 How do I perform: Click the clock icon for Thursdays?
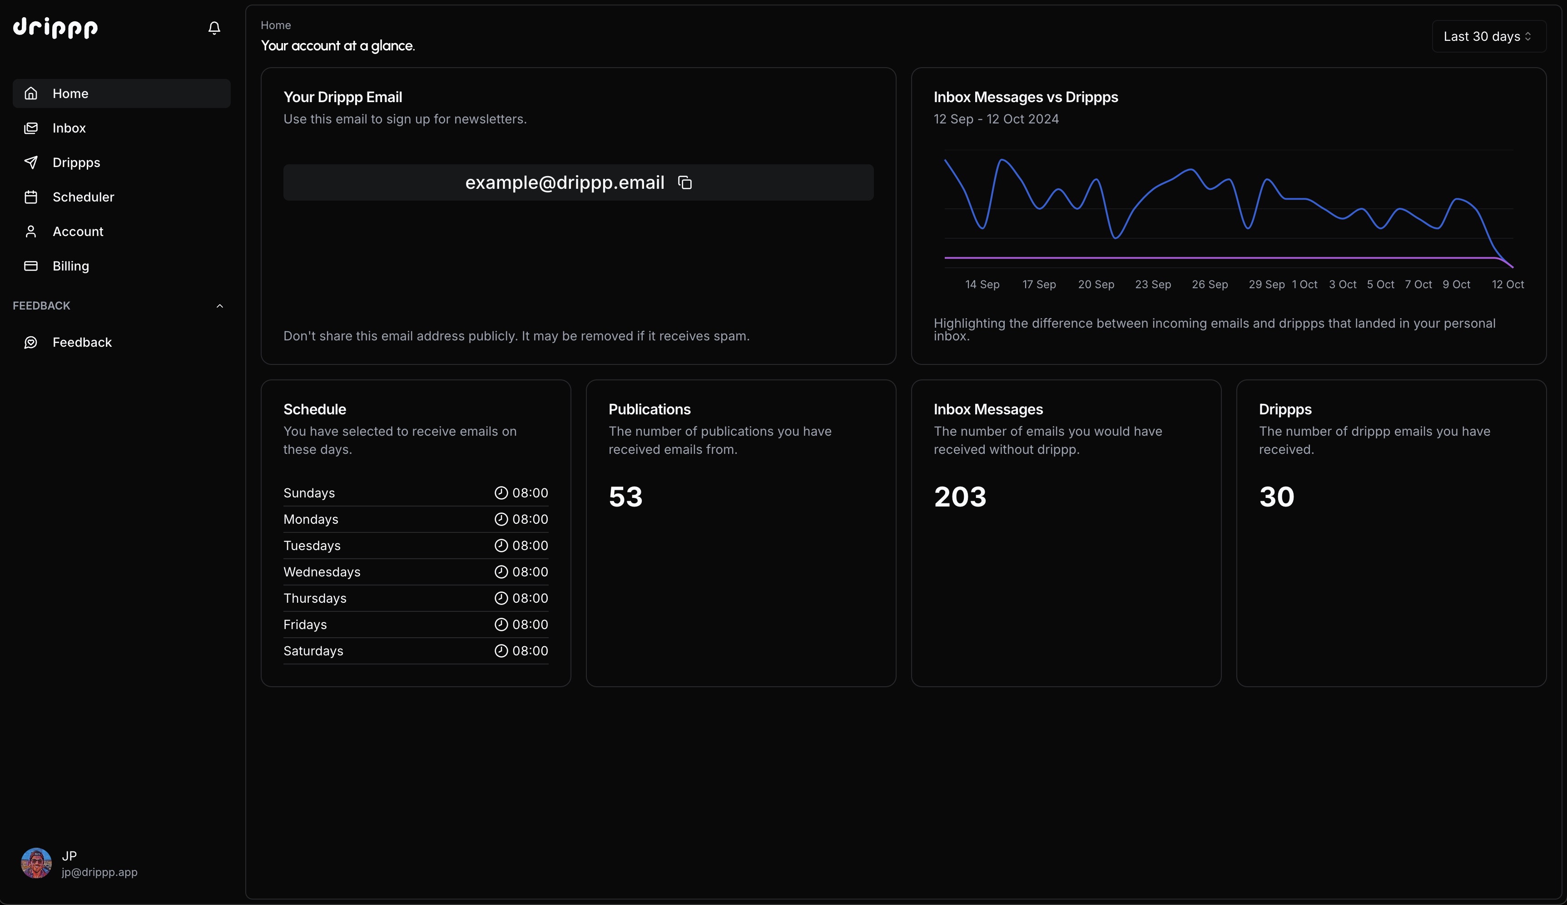(x=501, y=598)
